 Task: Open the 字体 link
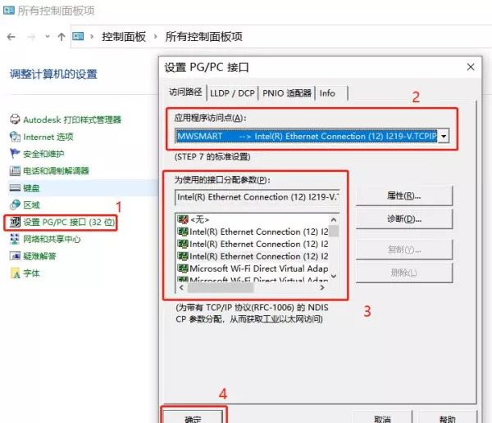[x=31, y=273]
